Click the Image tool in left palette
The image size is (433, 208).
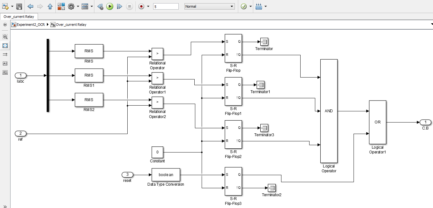tap(5, 72)
